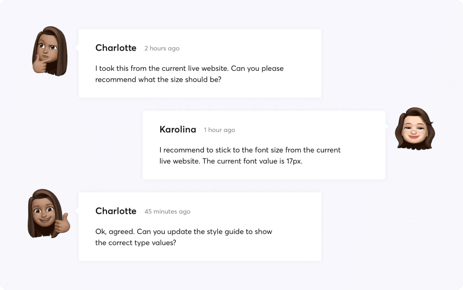Click the name Karolina in second comment

coord(178,130)
